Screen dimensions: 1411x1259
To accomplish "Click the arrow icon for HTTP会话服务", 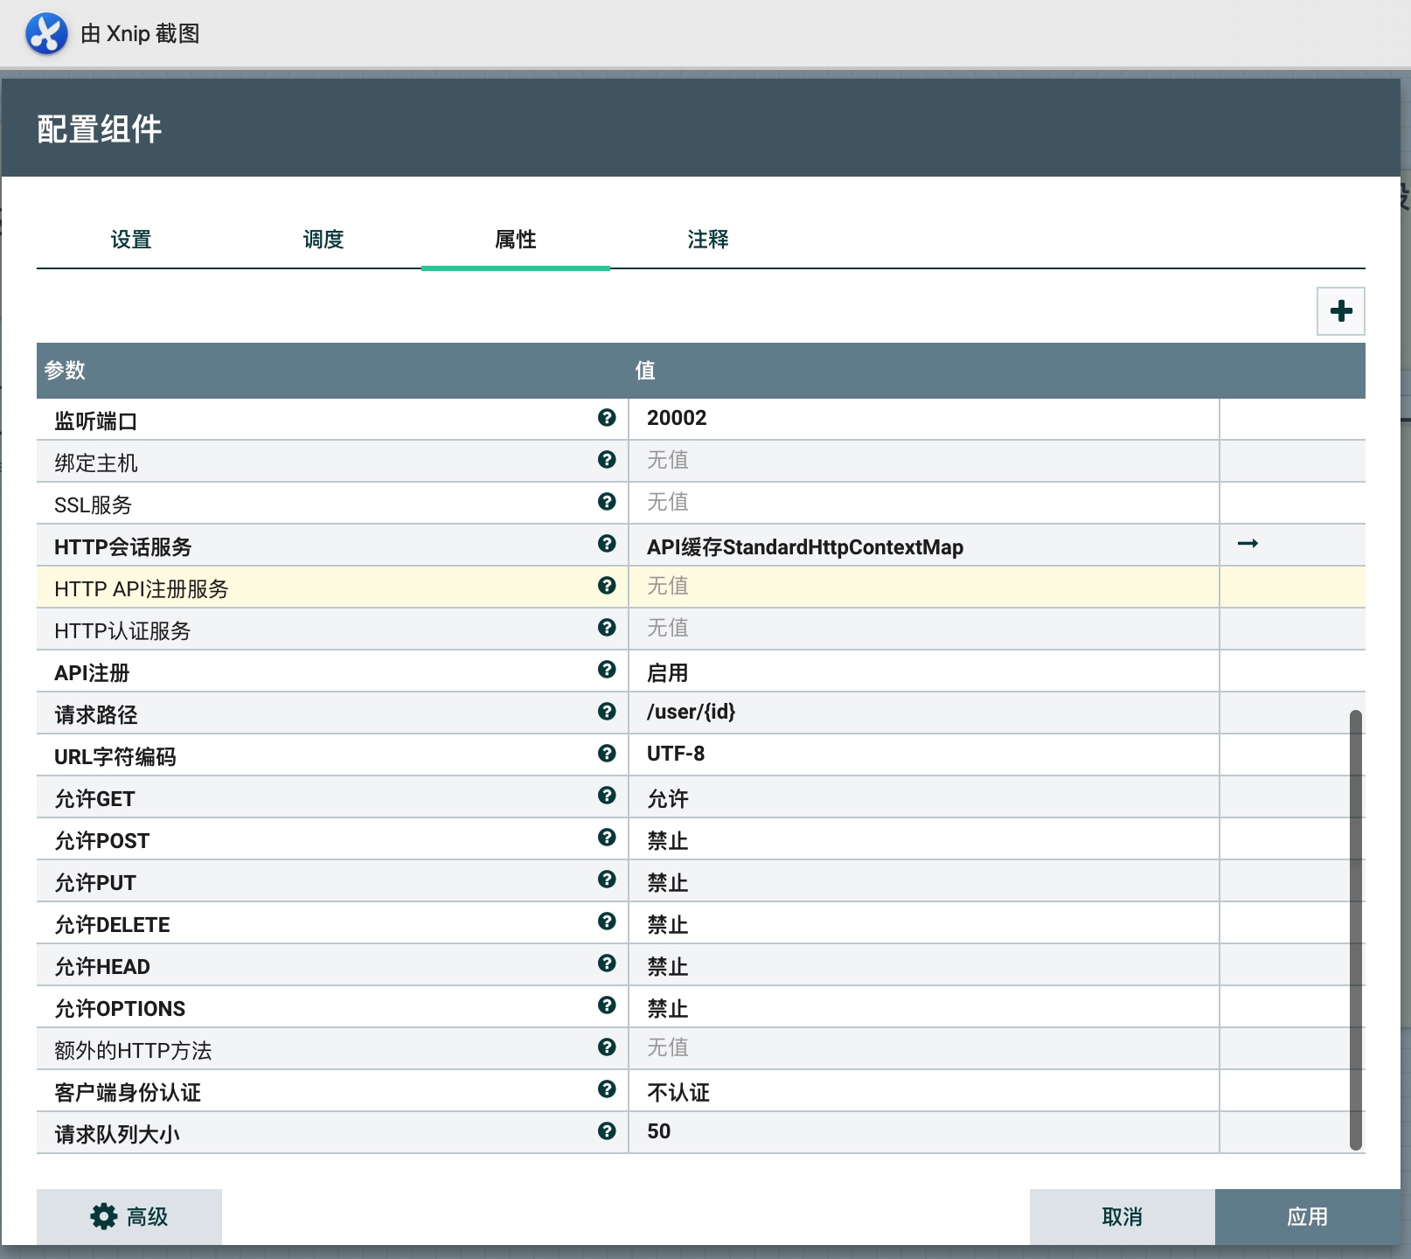I will pyautogui.click(x=1248, y=544).
